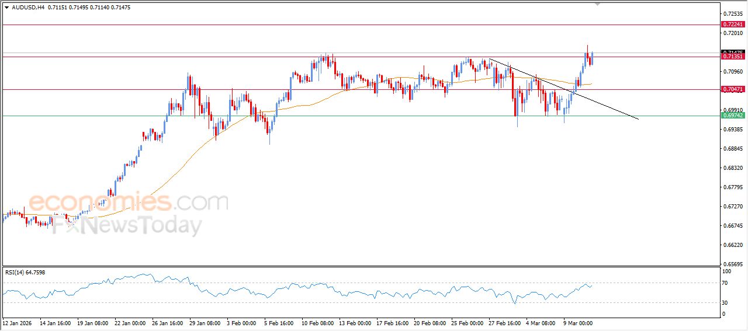The width and height of the screenshot is (748, 331).
Task: Click the 0.70471 red price label
Action: tap(733, 89)
